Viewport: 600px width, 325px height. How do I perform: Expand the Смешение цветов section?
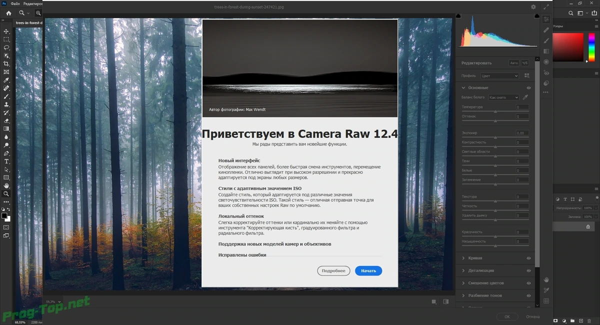463,283
